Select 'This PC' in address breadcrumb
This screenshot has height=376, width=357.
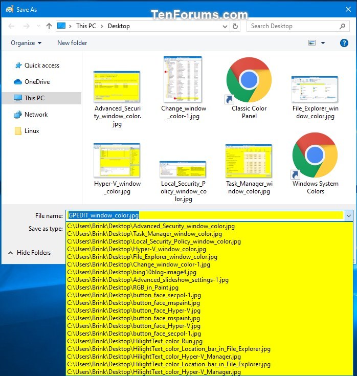(x=86, y=26)
